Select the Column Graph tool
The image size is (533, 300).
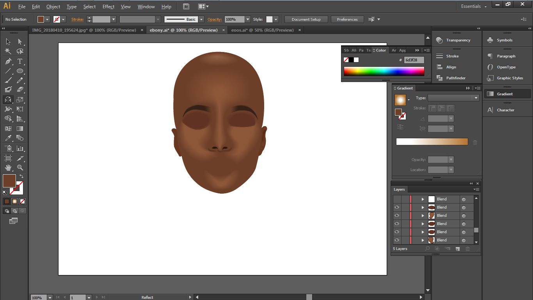coord(20,148)
